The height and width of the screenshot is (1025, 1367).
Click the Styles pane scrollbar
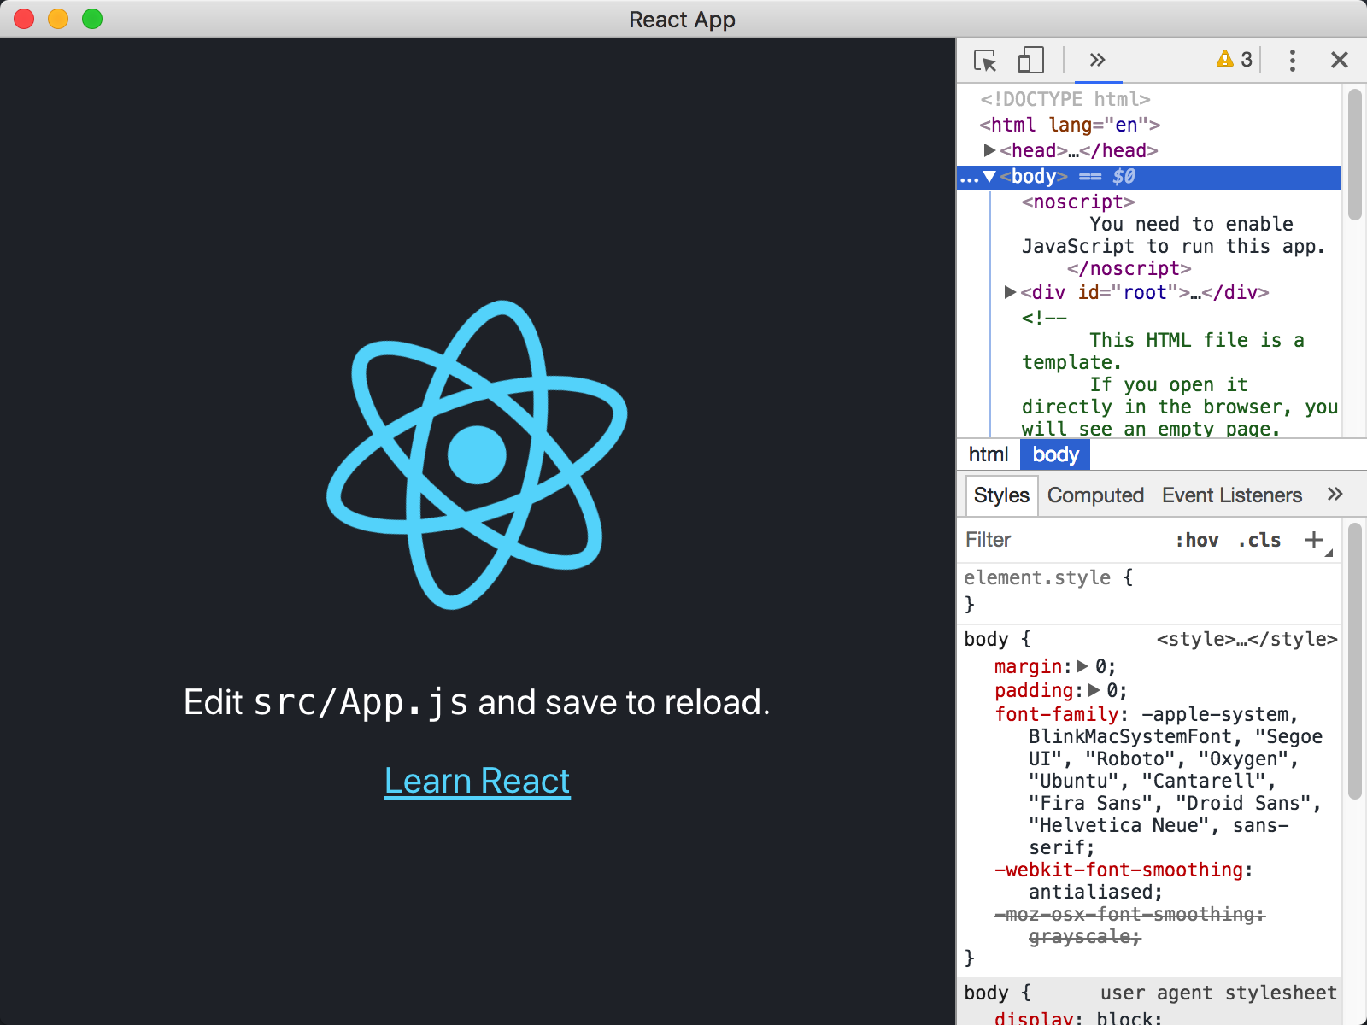[1354, 663]
